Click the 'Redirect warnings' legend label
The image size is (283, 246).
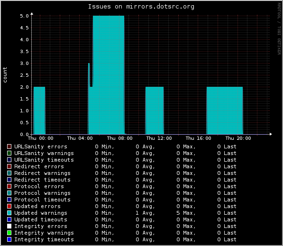pyautogui.click(x=42, y=173)
